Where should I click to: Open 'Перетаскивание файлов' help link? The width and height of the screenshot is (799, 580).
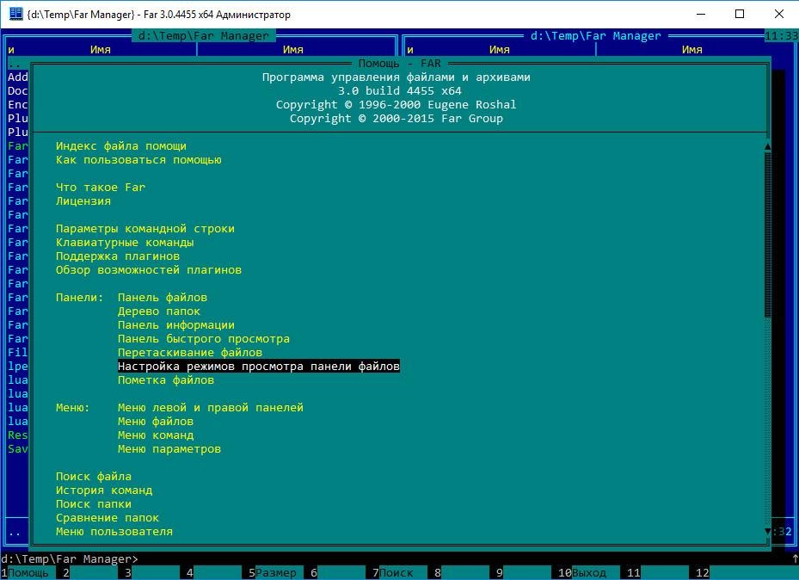[x=190, y=353]
